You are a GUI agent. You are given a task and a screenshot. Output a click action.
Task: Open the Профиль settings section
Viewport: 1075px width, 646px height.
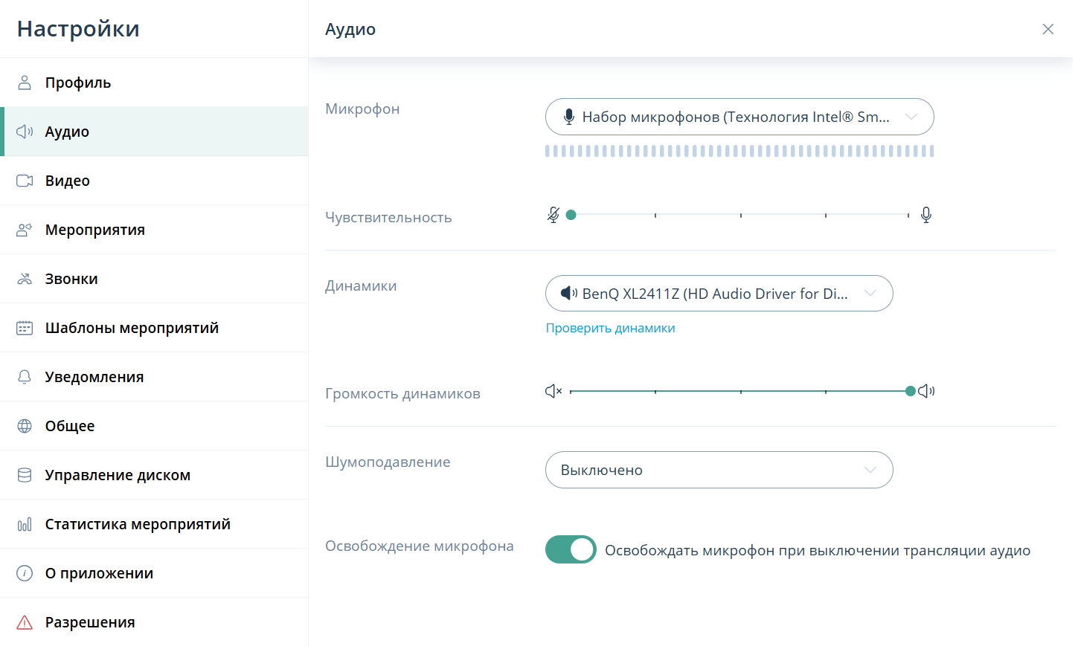(154, 83)
